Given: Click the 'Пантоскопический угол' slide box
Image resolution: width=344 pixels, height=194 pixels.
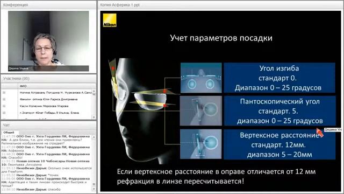Looking at the screenshot, I should pyautogui.click(x=279, y=111).
